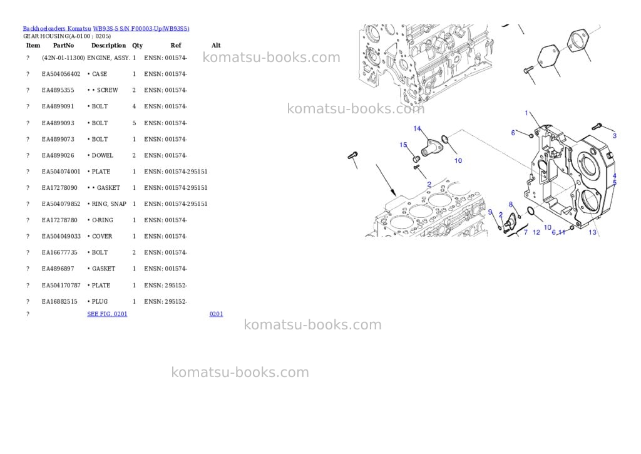This screenshot has height=454, width=641.
Task: Select part number EA17278780
Action: (59, 220)
